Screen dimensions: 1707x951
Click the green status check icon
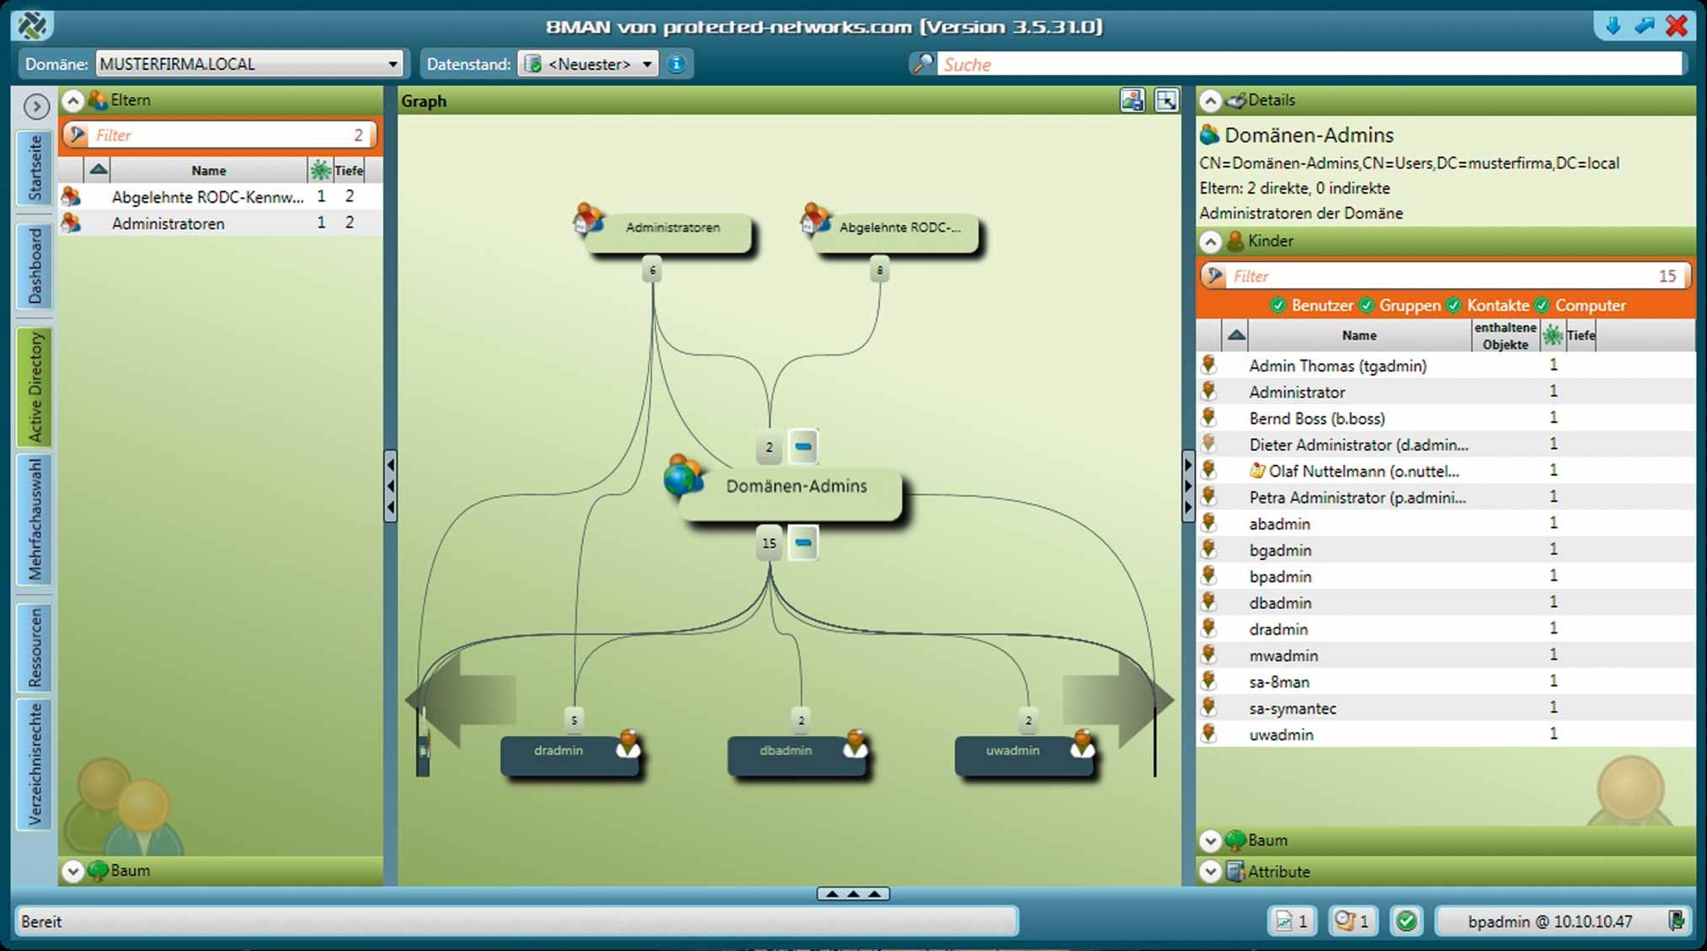(x=1405, y=921)
